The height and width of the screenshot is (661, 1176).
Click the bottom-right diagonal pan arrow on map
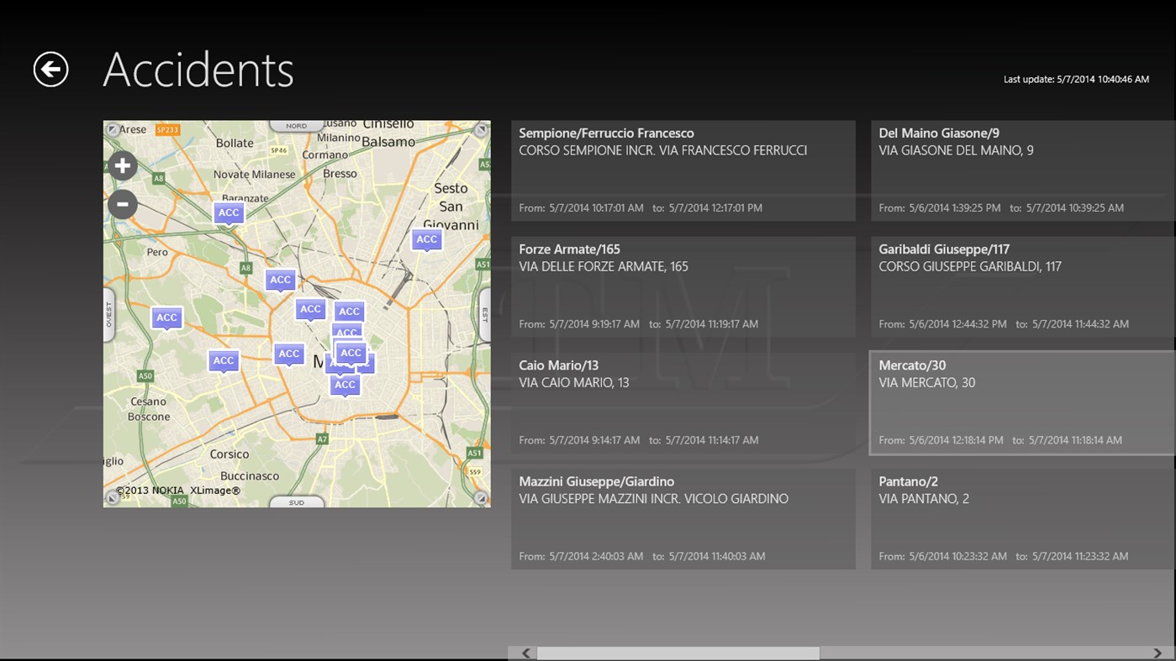pyautogui.click(x=482, y=498)
